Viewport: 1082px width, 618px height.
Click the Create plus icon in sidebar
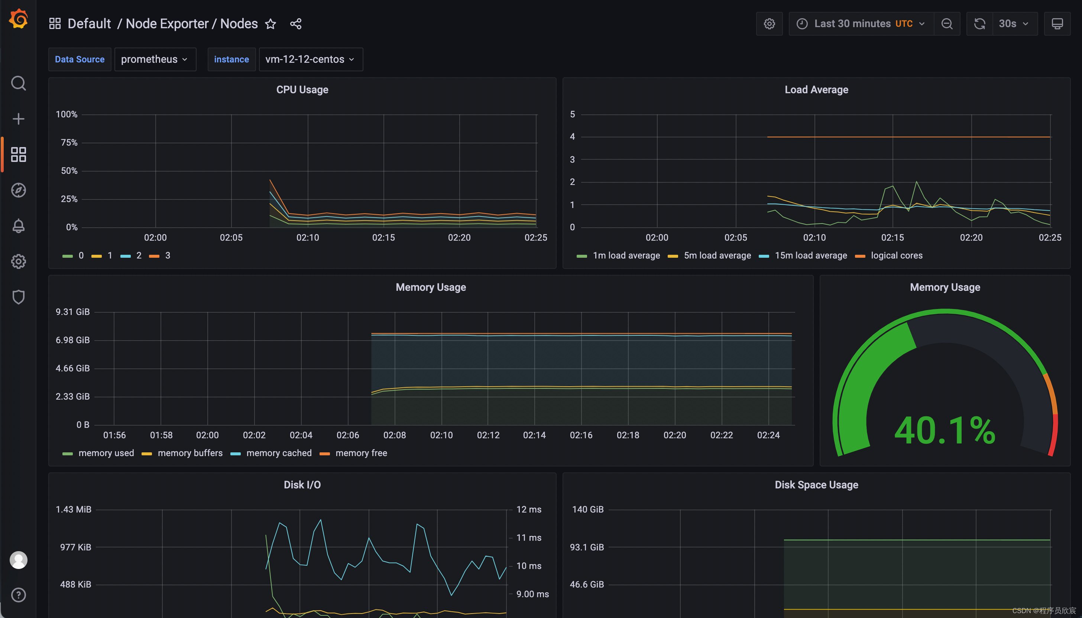pyautogui.click(x=18, y=119)
